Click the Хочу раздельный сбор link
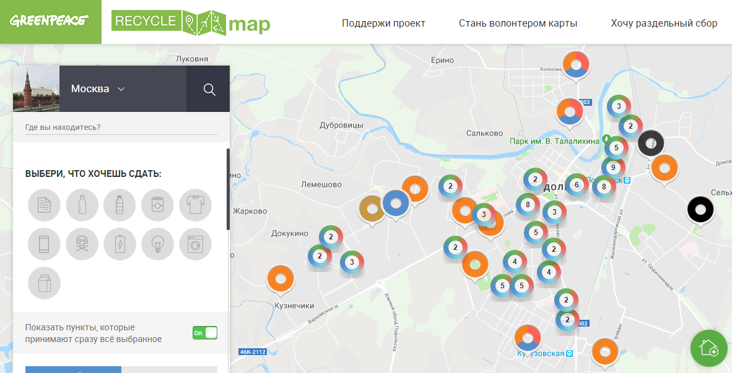Viewport: 732px width, 373px height. pos(664,24)
